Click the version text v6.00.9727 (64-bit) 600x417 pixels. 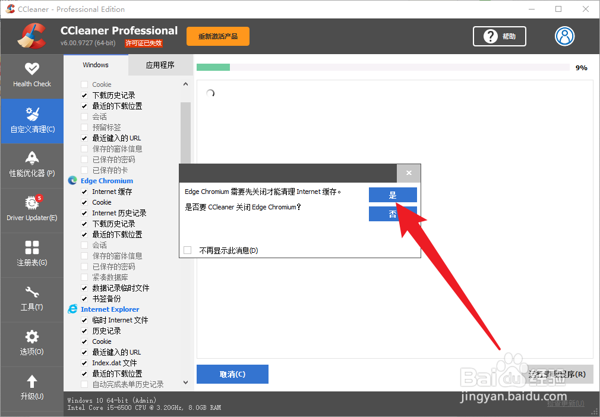(x=88, y=43)
